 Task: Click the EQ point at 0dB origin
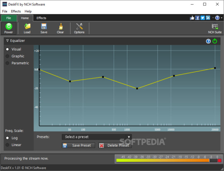[39, 69]
